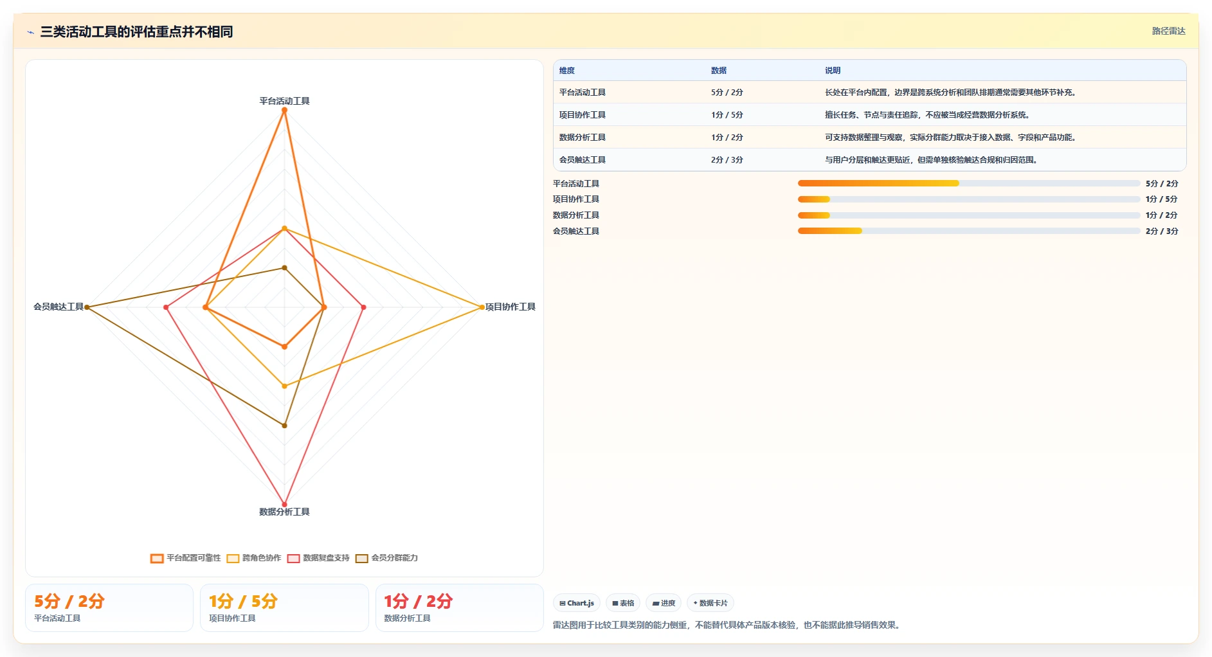This screenshot has height=657, width=1212.
Task: Click the 会员触达工具 progress bar
Action: pyautogui.click(x=969, y=231)
